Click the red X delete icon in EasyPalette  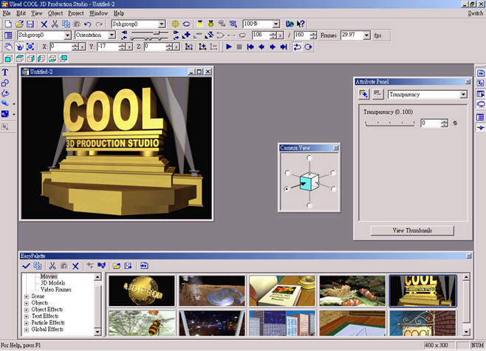75,265
